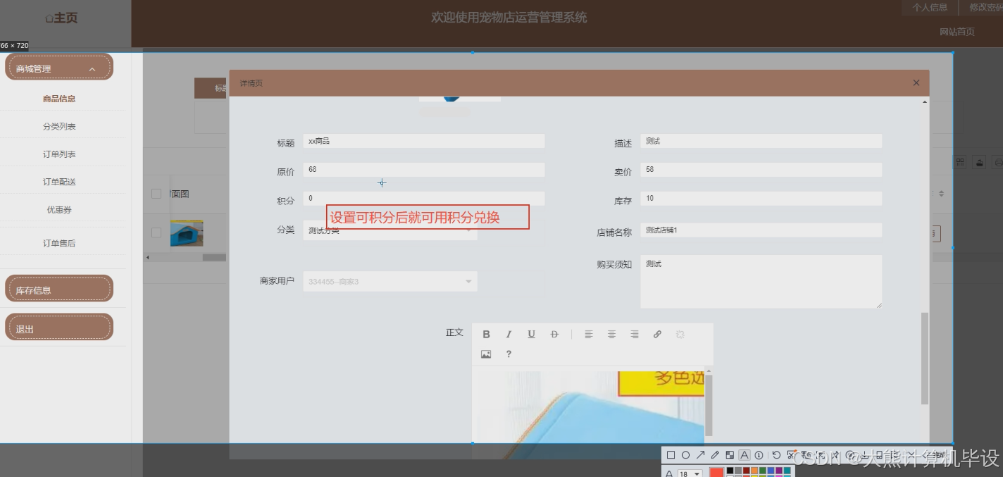Screen dimensions: 1003x477
Task: Open the 商家用户 dropdown
Action: tap(390, 282)
